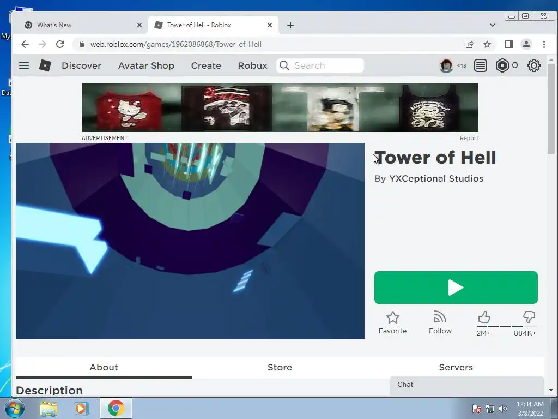The height and width of the screenshot is (419, 558).
Task: Close the What's New tab
Action: 139,25
